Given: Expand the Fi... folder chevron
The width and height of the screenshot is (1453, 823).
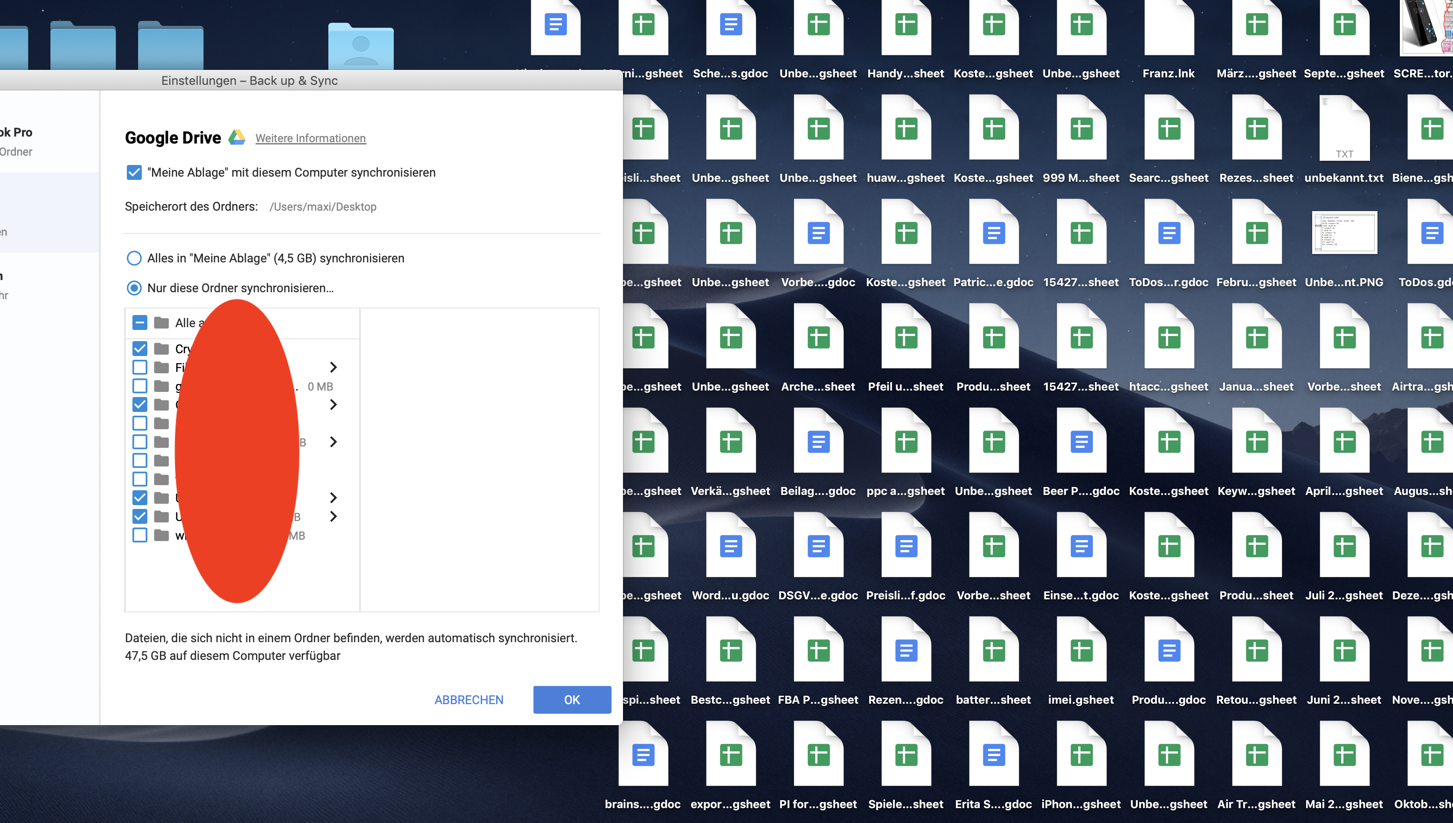Looking at the screenshot, I should coord(333,367).
